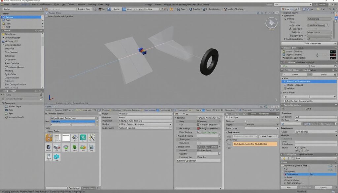Open the fourth-row dropdown in the bottom center properties panel
This screenshot has height=193, width=338.
click(145, 124)
